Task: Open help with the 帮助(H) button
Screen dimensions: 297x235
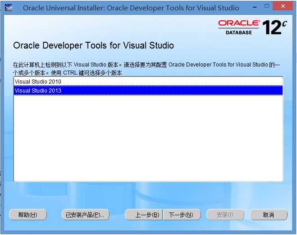Action: point(28,215)
